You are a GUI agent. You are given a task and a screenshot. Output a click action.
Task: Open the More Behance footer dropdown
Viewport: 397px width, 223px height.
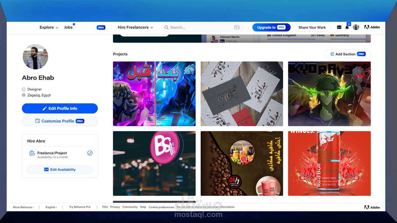point(23,207)
